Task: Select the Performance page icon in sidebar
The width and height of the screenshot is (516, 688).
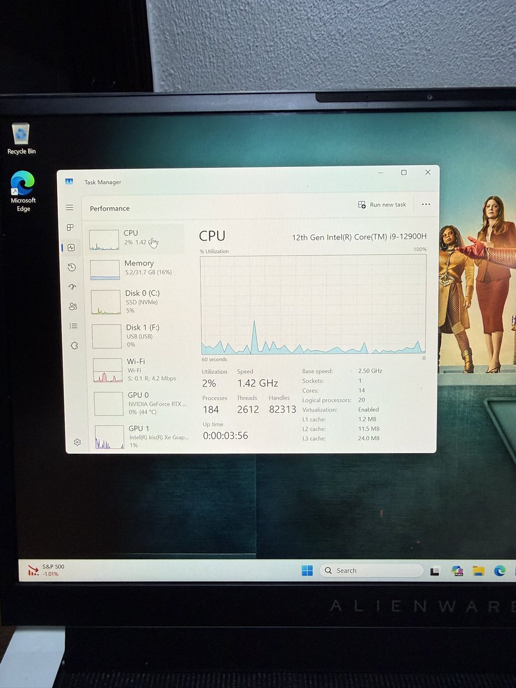Action: point(71,248)
